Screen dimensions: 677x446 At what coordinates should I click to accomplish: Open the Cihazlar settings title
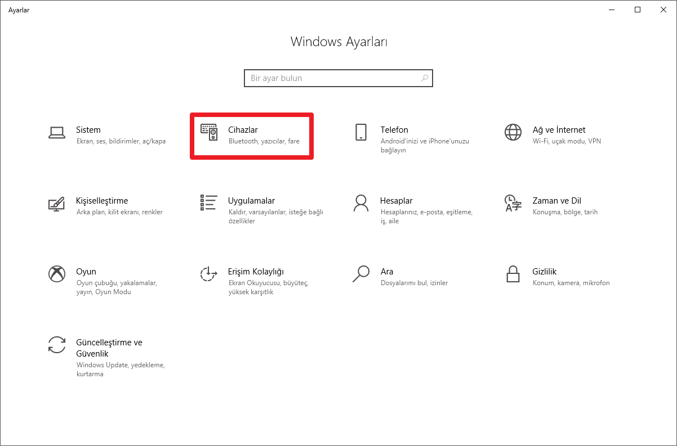[x=243, y=130]
